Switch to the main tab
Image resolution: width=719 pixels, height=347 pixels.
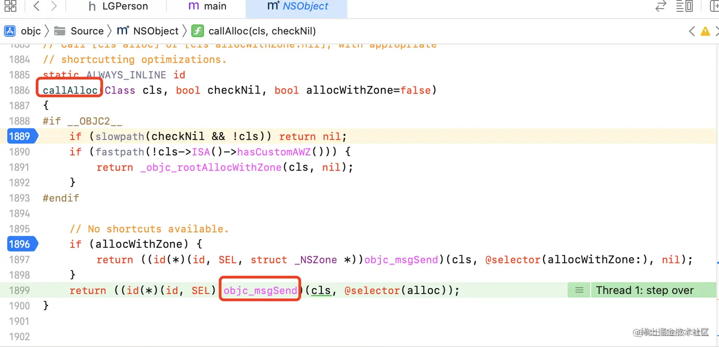(x=207, y=6)
